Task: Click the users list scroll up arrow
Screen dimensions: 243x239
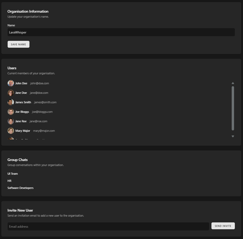Action: coord(233,83)
